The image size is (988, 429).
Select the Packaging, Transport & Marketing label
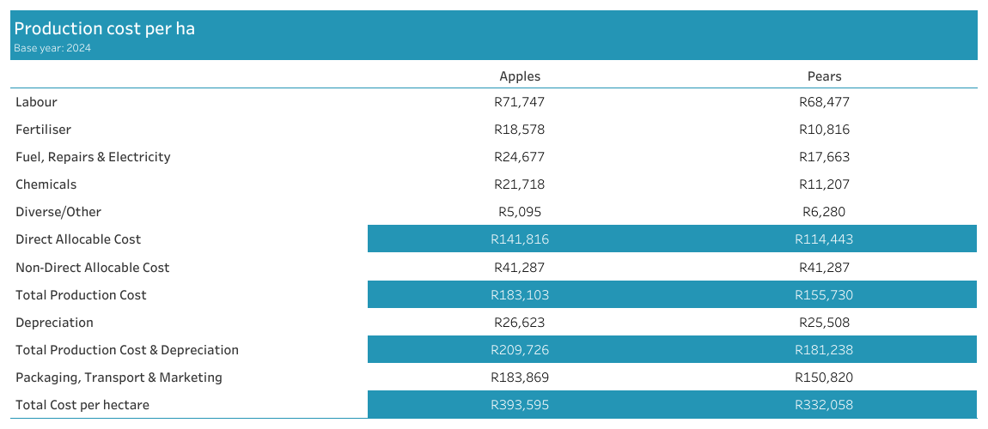click(119, 378)
